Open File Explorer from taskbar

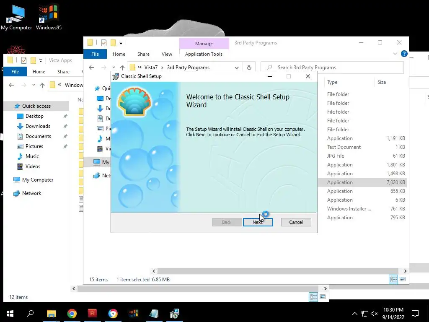tap(51, 314)
